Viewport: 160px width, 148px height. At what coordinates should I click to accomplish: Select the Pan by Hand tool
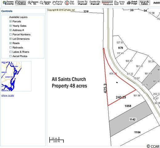point(58,3)
